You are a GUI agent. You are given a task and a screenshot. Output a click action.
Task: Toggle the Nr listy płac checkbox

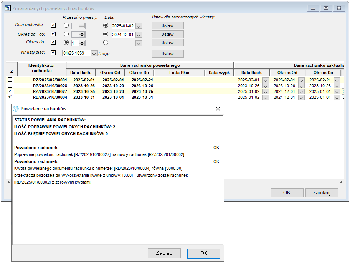click(53, 53)
